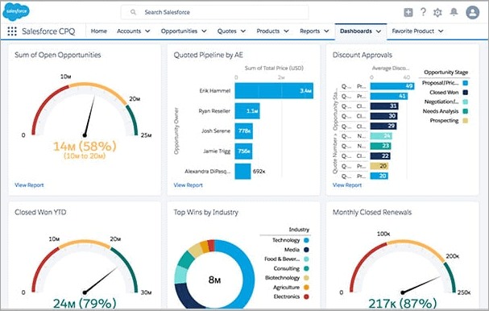This screenshot has height=311, width=489.
Task: Click the Biotechnology legend swatch
Action: [306, 278]
